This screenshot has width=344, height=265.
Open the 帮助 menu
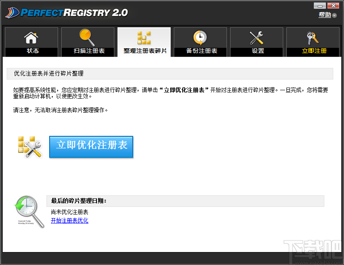point(325,15)
